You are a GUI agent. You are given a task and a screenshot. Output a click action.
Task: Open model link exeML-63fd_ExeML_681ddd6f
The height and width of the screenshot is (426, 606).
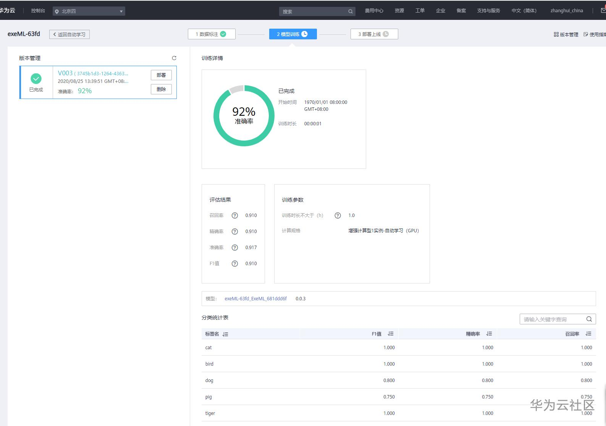[255, 299]
